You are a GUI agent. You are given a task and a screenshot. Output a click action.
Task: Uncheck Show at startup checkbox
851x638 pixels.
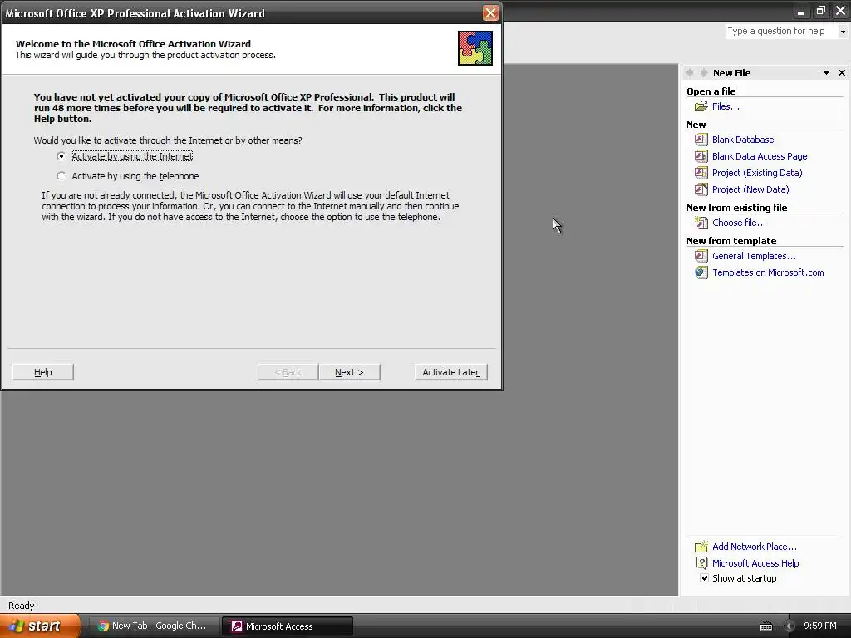point(704,578)
